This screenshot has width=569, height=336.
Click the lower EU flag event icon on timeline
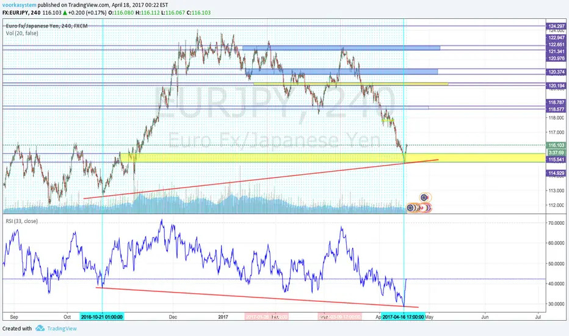[410, 208]
